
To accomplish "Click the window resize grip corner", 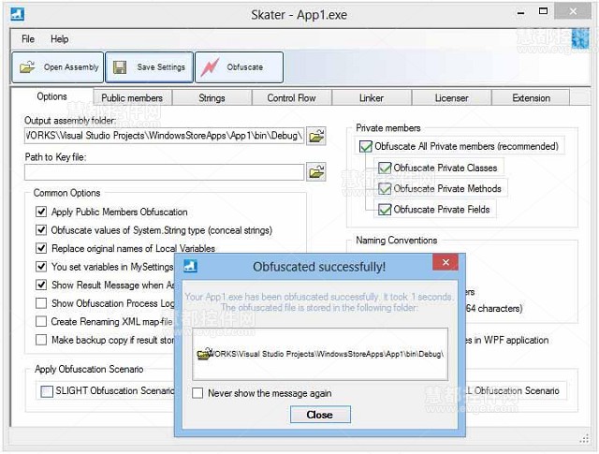I will (x=584, y=439).
